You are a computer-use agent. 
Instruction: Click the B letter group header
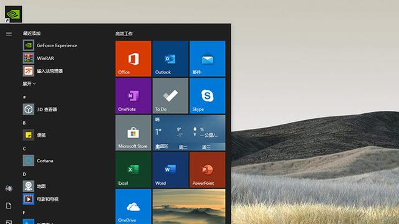(x=24, y=123)
